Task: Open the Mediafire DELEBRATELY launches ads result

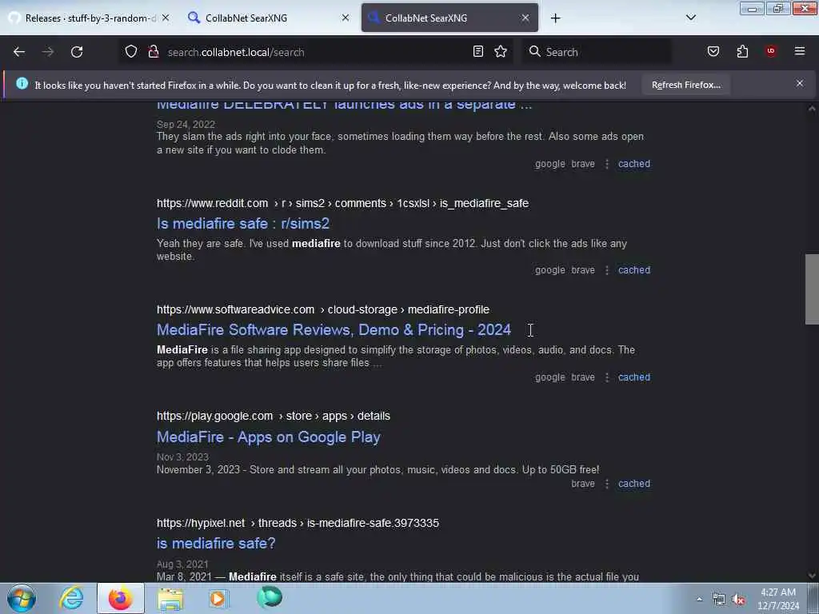Action: click(x=344, y=105)
